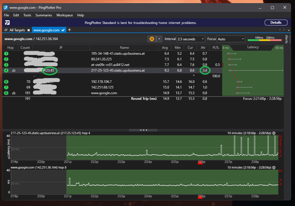Toggle the time graph icon for hop 4
The height and width of the screenshot is (206, 295).
pos(14,70)
